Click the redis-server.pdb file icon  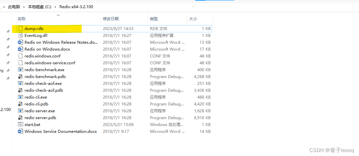tap(21, 118)
